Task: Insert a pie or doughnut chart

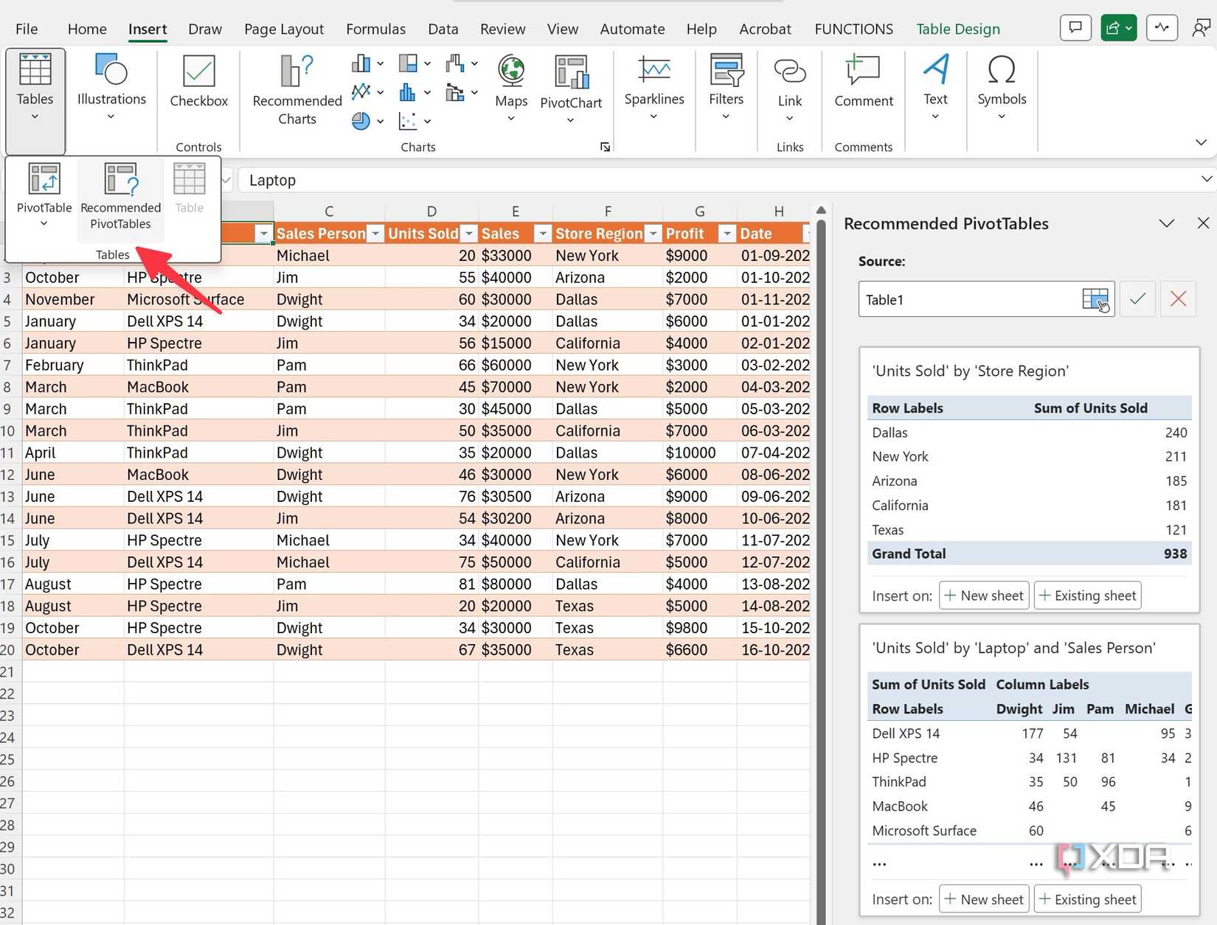Action: 361,121
